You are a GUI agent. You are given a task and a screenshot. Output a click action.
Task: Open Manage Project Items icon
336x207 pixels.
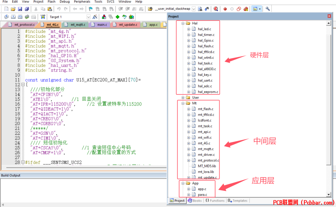click(104, 17)
